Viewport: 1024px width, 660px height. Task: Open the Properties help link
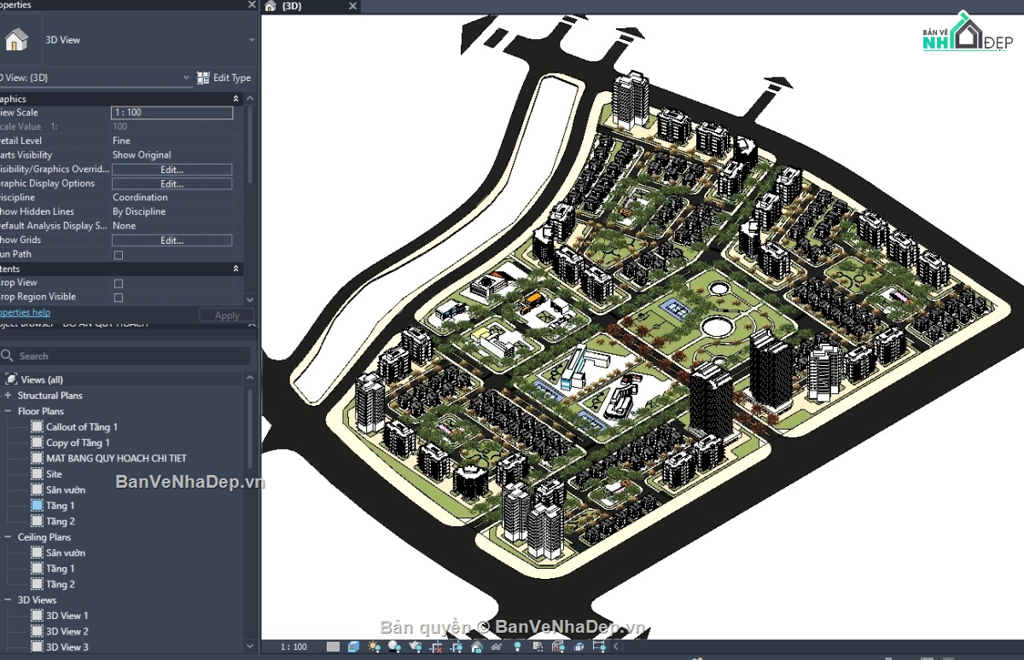(x=25, y=313)
